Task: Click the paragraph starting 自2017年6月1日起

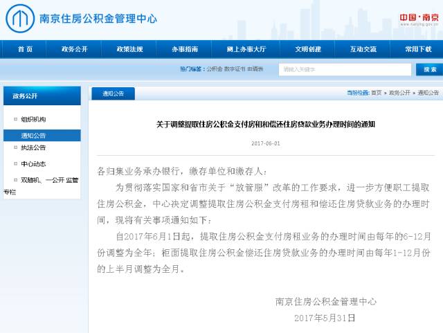Action: pos(264,253)
